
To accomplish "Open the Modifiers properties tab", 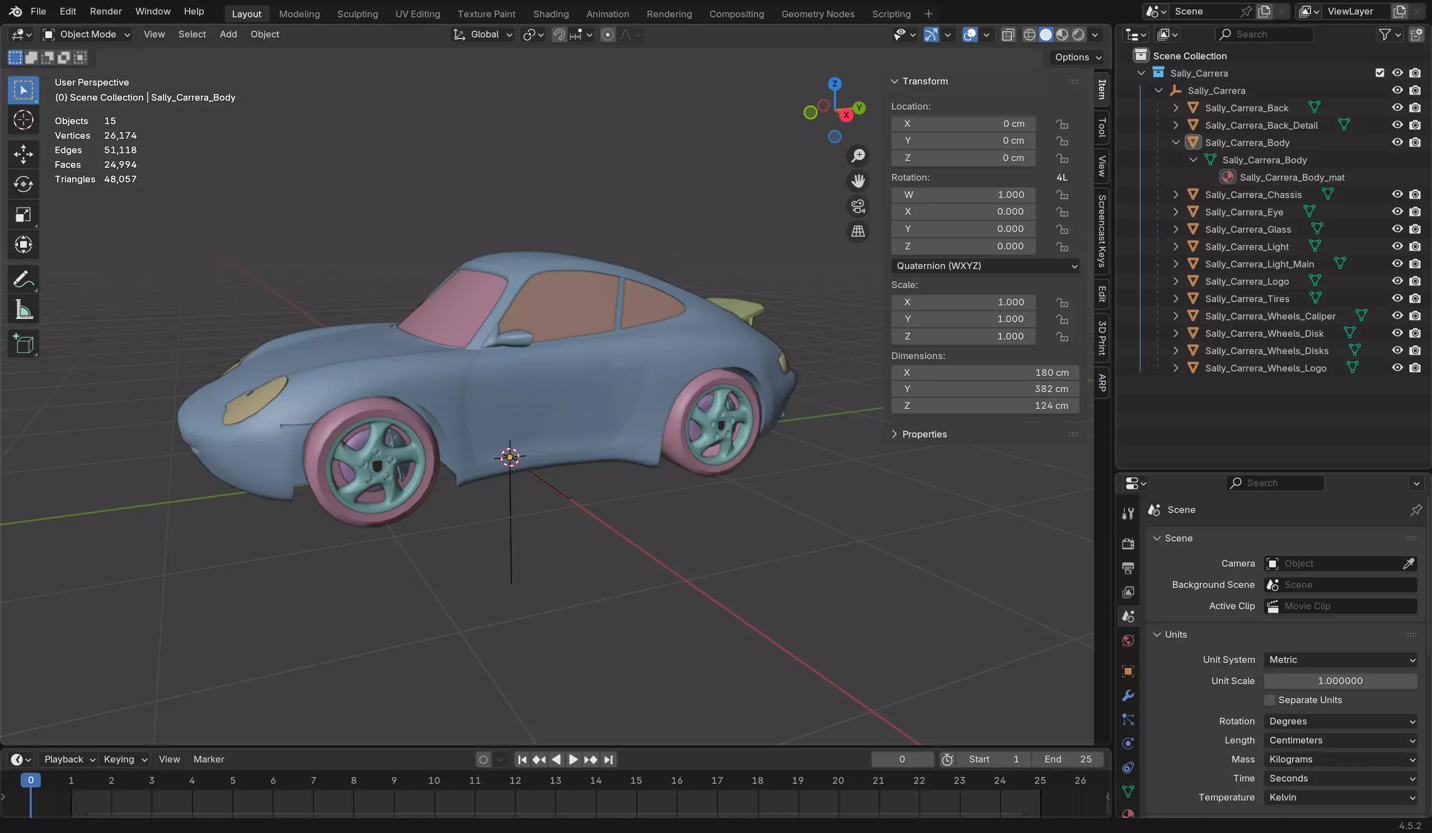I will (1128, 695).
